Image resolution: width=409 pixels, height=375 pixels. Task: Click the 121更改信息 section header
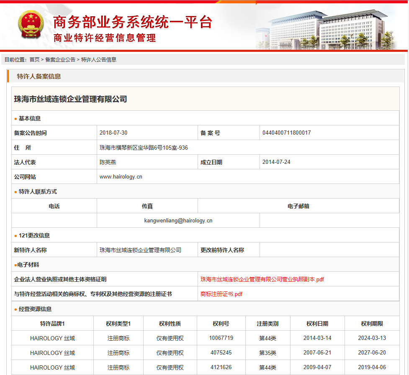click(x=34, y=235)
